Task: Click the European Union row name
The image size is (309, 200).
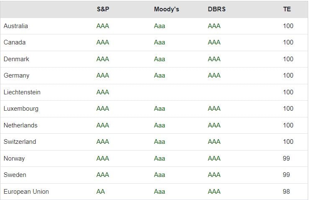Action: click(x=26, y=192)
